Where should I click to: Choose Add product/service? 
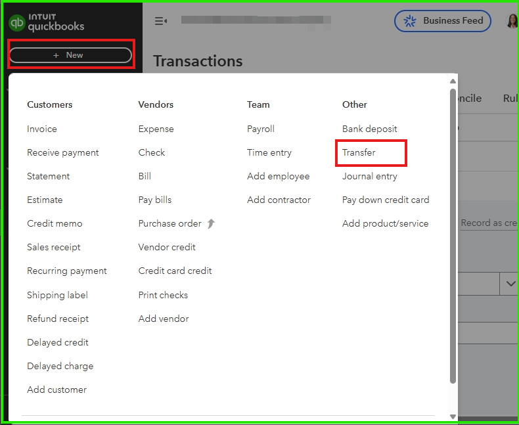point(385,223)
